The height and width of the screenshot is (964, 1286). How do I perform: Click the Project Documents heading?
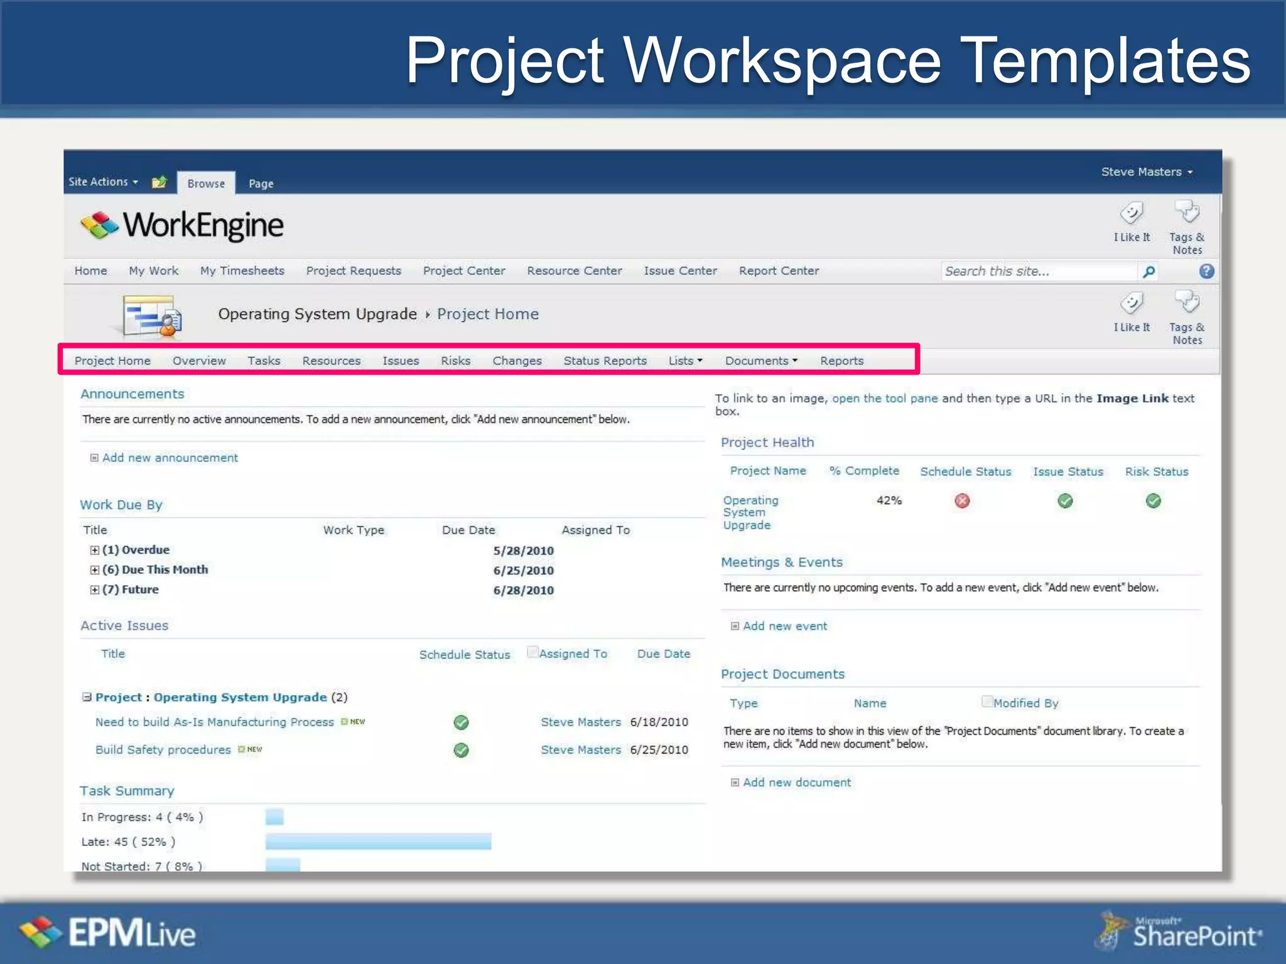(x=782, y=674)
